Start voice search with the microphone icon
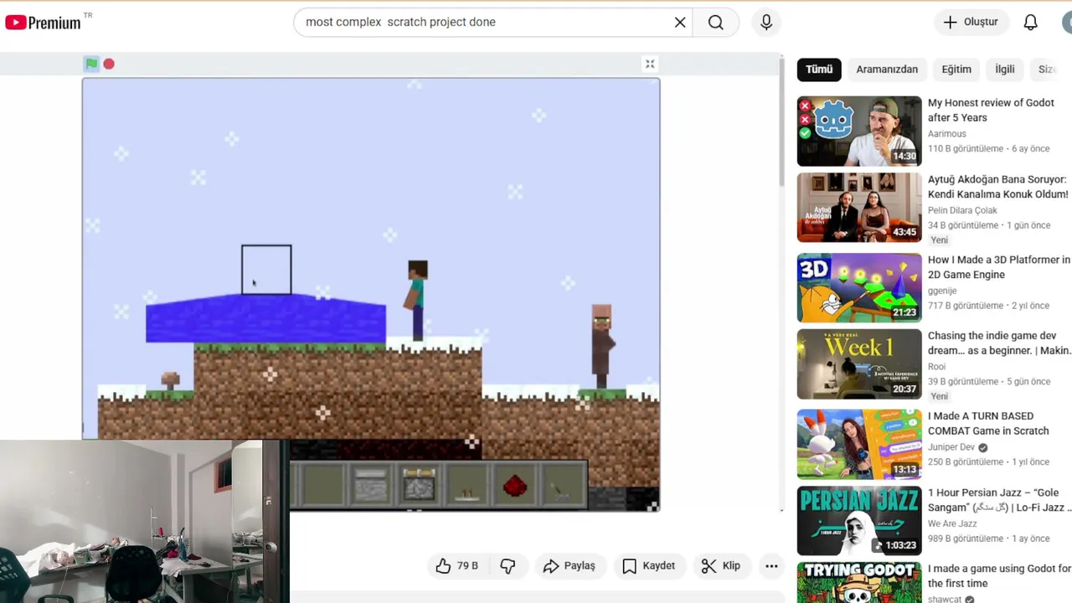Image resolution: width=1072 pixels, height=603 pixels. pyautogui.click(x=766, y=23)
